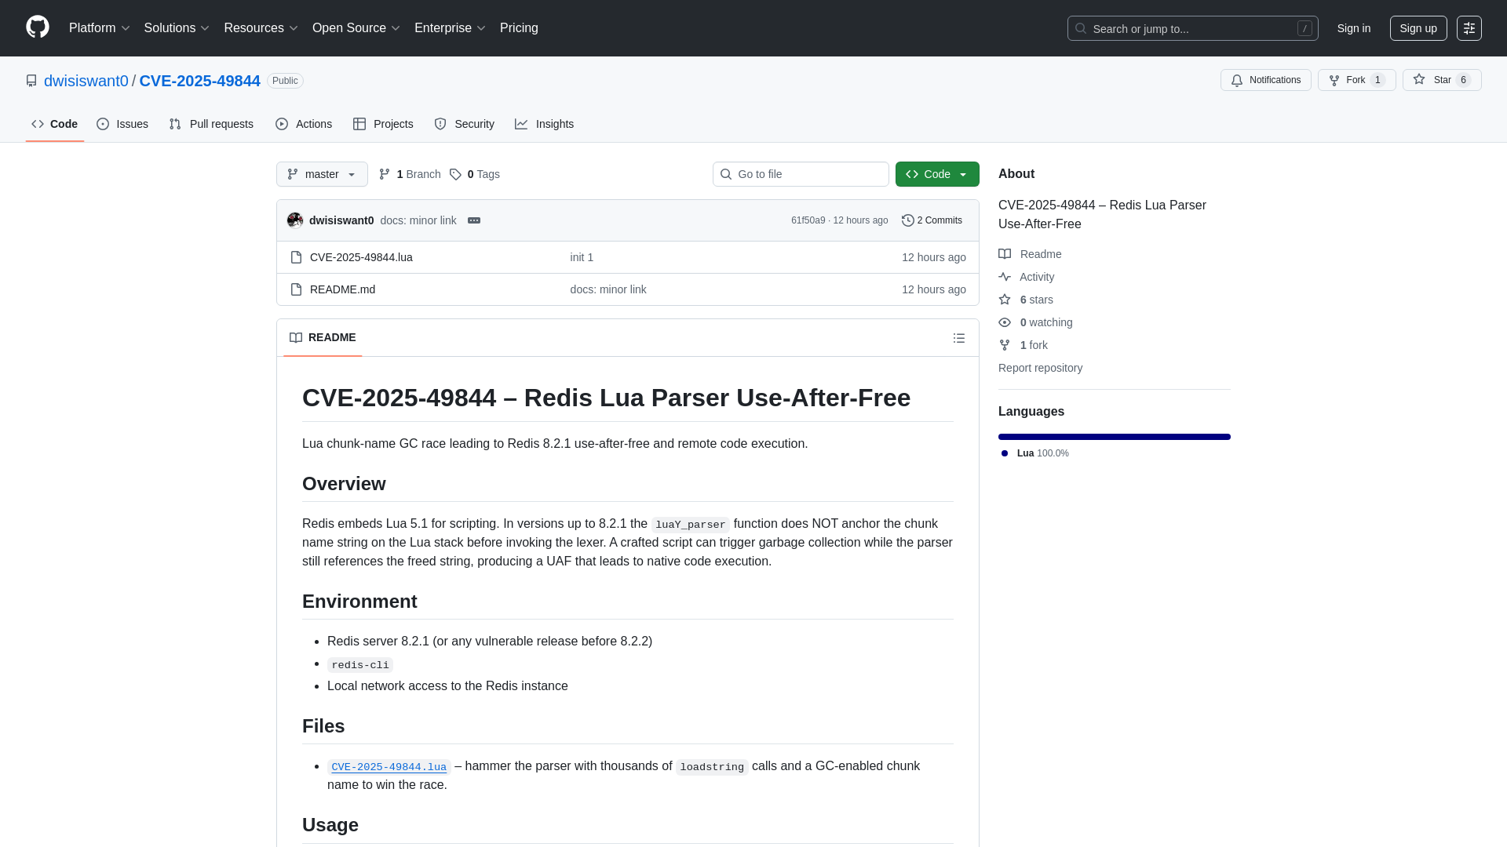Click the Sign up button
The width and height of the screenshot is (1507, 847).
pos(1418,27)
